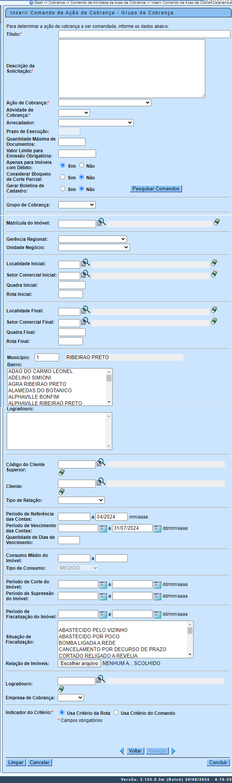The width and height of the screenshot is (232, 783).
Task: Search Código do Cliente Superior
Action: [x=101, y=463]
